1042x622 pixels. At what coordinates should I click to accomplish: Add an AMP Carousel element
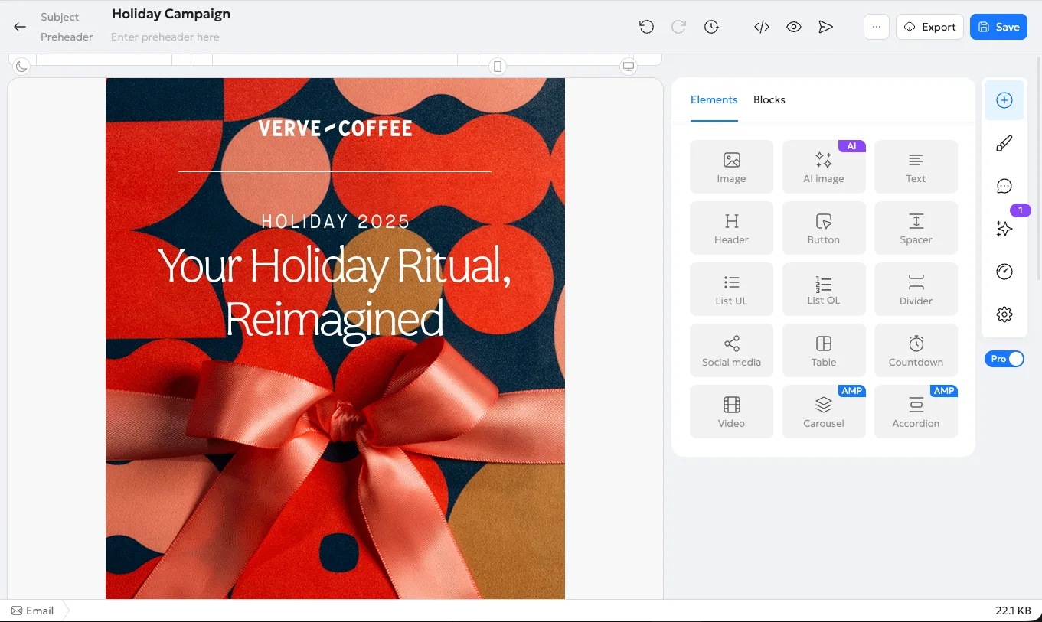click(824, 412)
